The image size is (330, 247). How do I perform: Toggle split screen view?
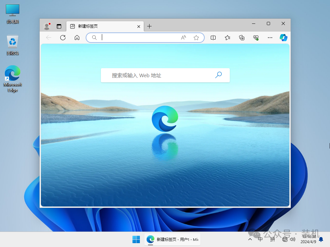pos(213,38)
